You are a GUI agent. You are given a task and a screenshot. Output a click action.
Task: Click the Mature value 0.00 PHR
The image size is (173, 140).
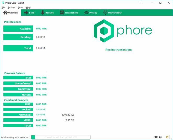coord(41,95)
